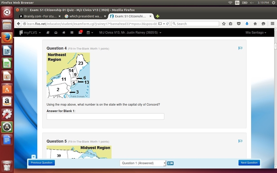The image size is (277, 173).
Task: Open the 3:19 PM clock menu
Action: tap(263, 3)
